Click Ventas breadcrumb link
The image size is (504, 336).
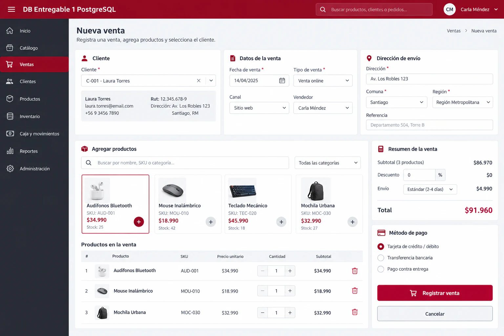click(x=453, y=31)
